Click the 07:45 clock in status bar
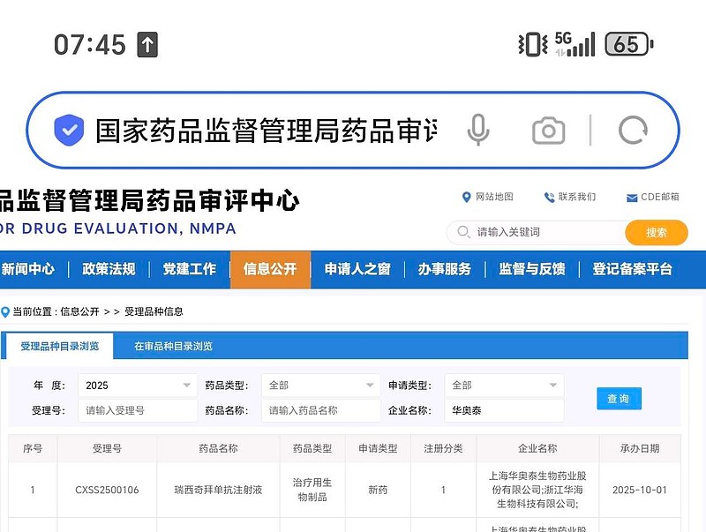The image size is (706, 532). click(90, 45)
